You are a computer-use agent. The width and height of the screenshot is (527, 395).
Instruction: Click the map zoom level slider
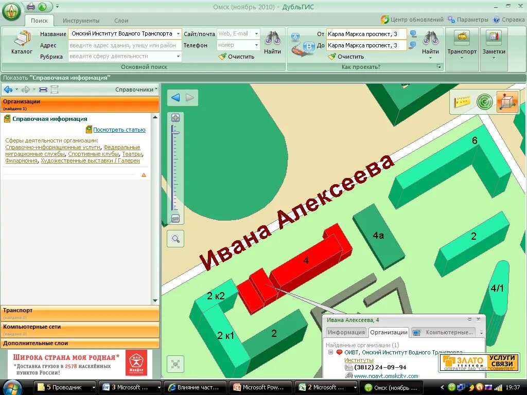click(x=175, y=132)
